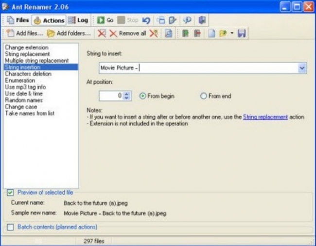316x246 pixels.
Task: Click the Undo arrow icon in toolbar
Action: 146,20
